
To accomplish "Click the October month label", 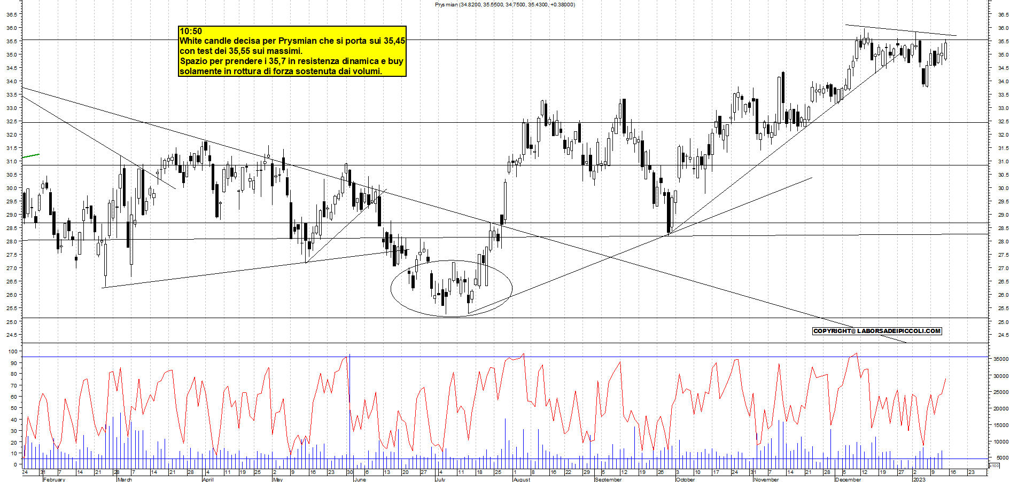I will click(686, 479).
